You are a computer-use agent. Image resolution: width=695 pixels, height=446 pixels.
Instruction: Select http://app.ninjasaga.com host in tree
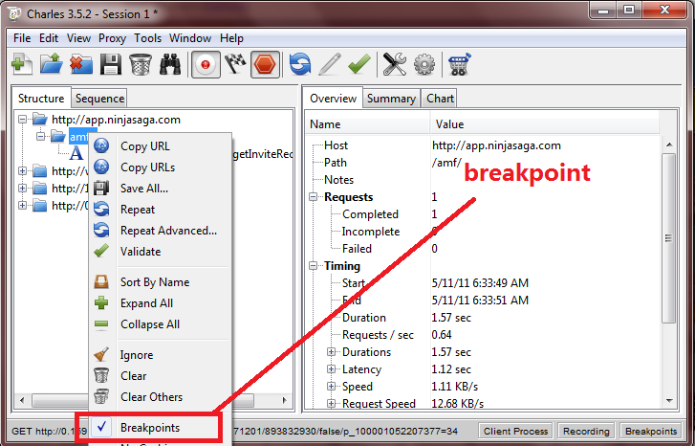116,120
